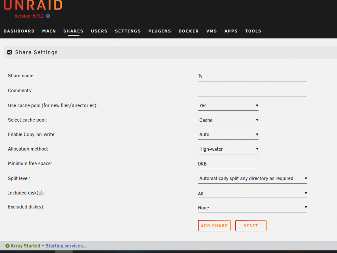The image size is (337, 253).
Task: Open the VMs tab
Action: (x=212, y=31)
